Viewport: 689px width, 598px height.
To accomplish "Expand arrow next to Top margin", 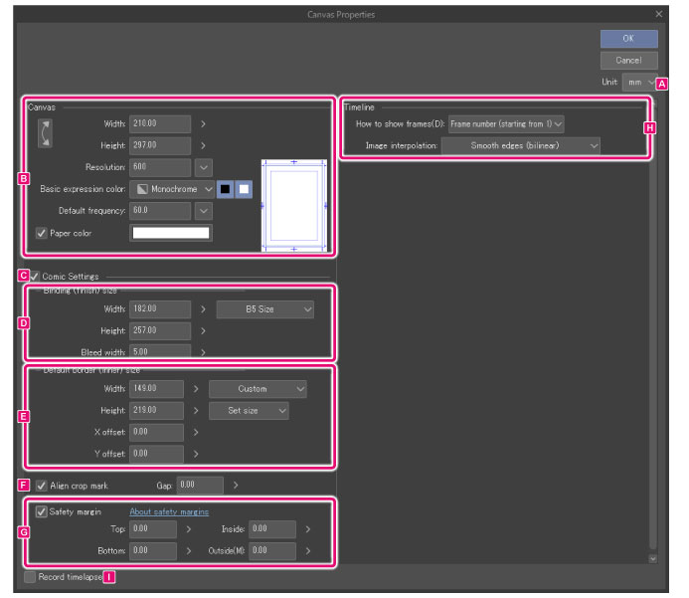I will pos(189,529).
